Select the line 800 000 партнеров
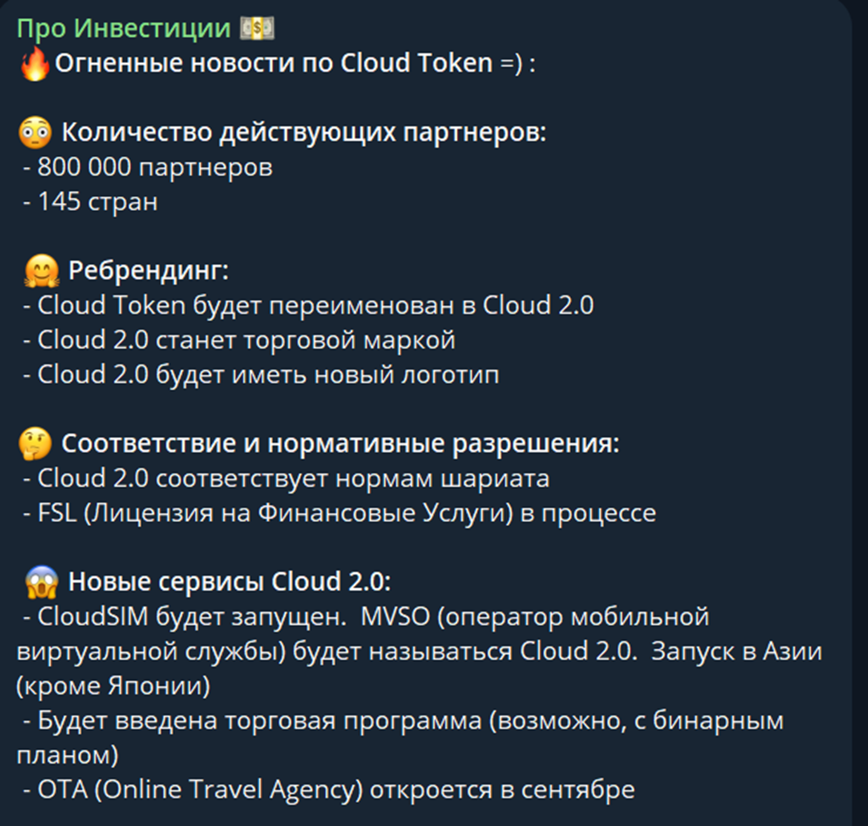The width and height of the screenshot is (868, 826). click(x=153, y=168)
